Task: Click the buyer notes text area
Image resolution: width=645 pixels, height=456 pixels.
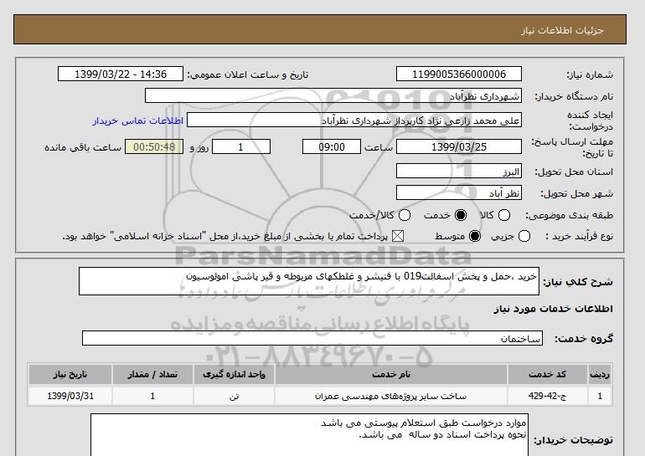Action: coord(309,435)
